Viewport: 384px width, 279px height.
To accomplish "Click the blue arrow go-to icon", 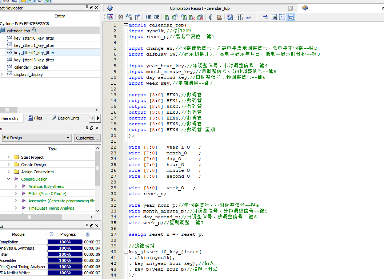I will click(x=265, y=17).
